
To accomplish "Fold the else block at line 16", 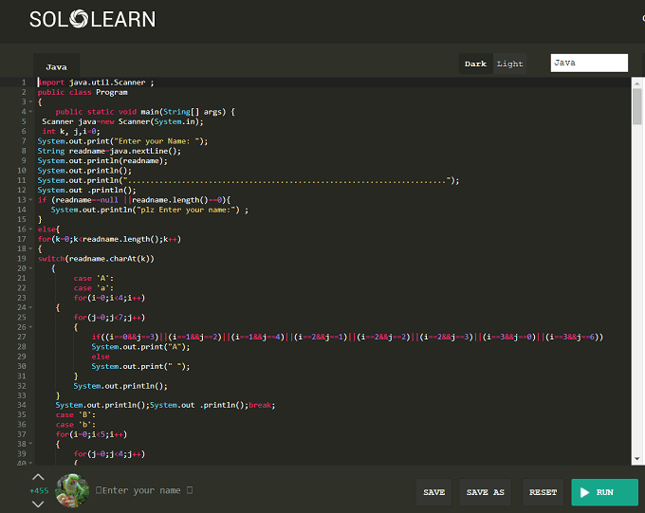I will (30, 229).
